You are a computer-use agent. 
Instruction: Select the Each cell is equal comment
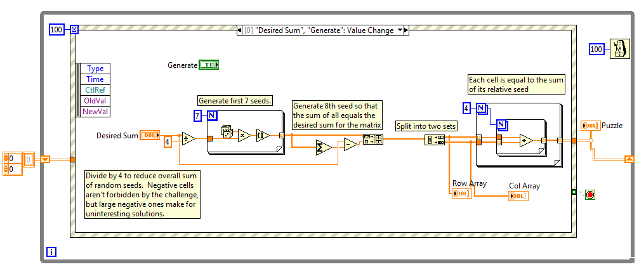[x=516, y=85]
